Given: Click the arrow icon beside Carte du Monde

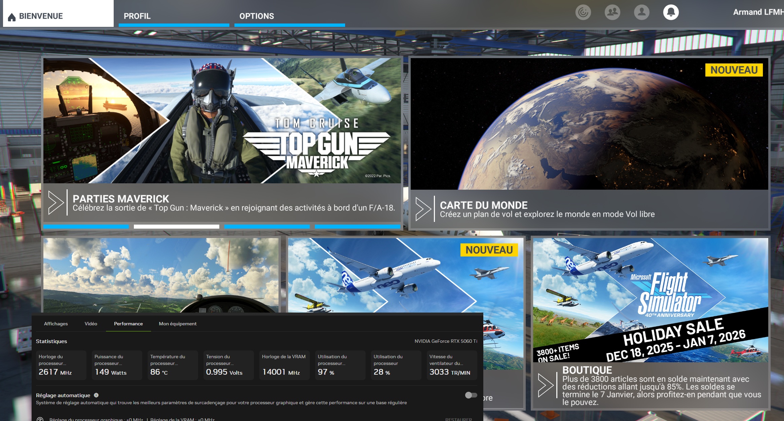Looking at the screenshot, I should click(x=423, y=209).
